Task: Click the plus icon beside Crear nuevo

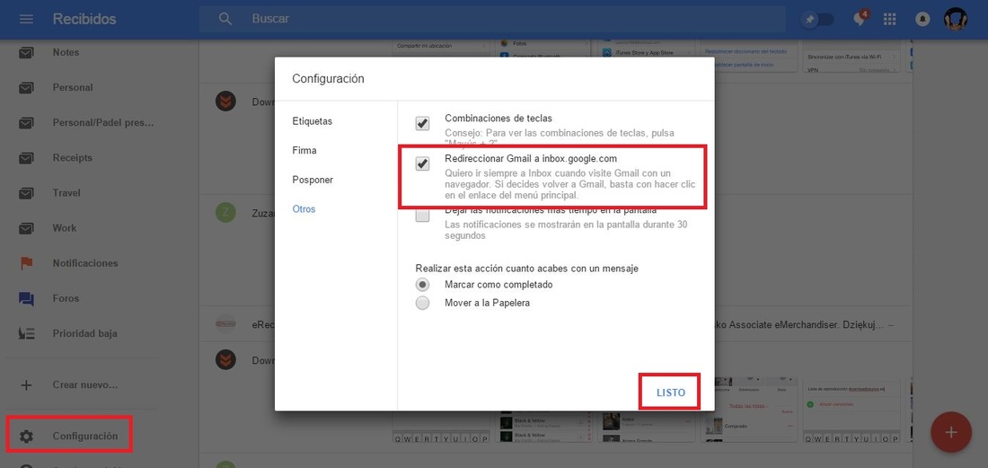Action: (26, 384)
